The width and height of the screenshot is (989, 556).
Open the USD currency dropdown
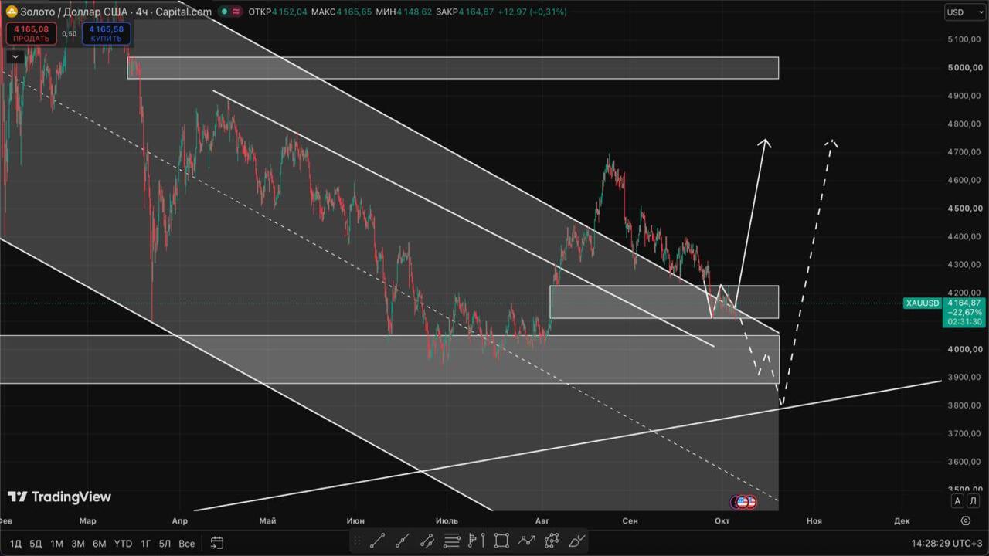[964, 12]
